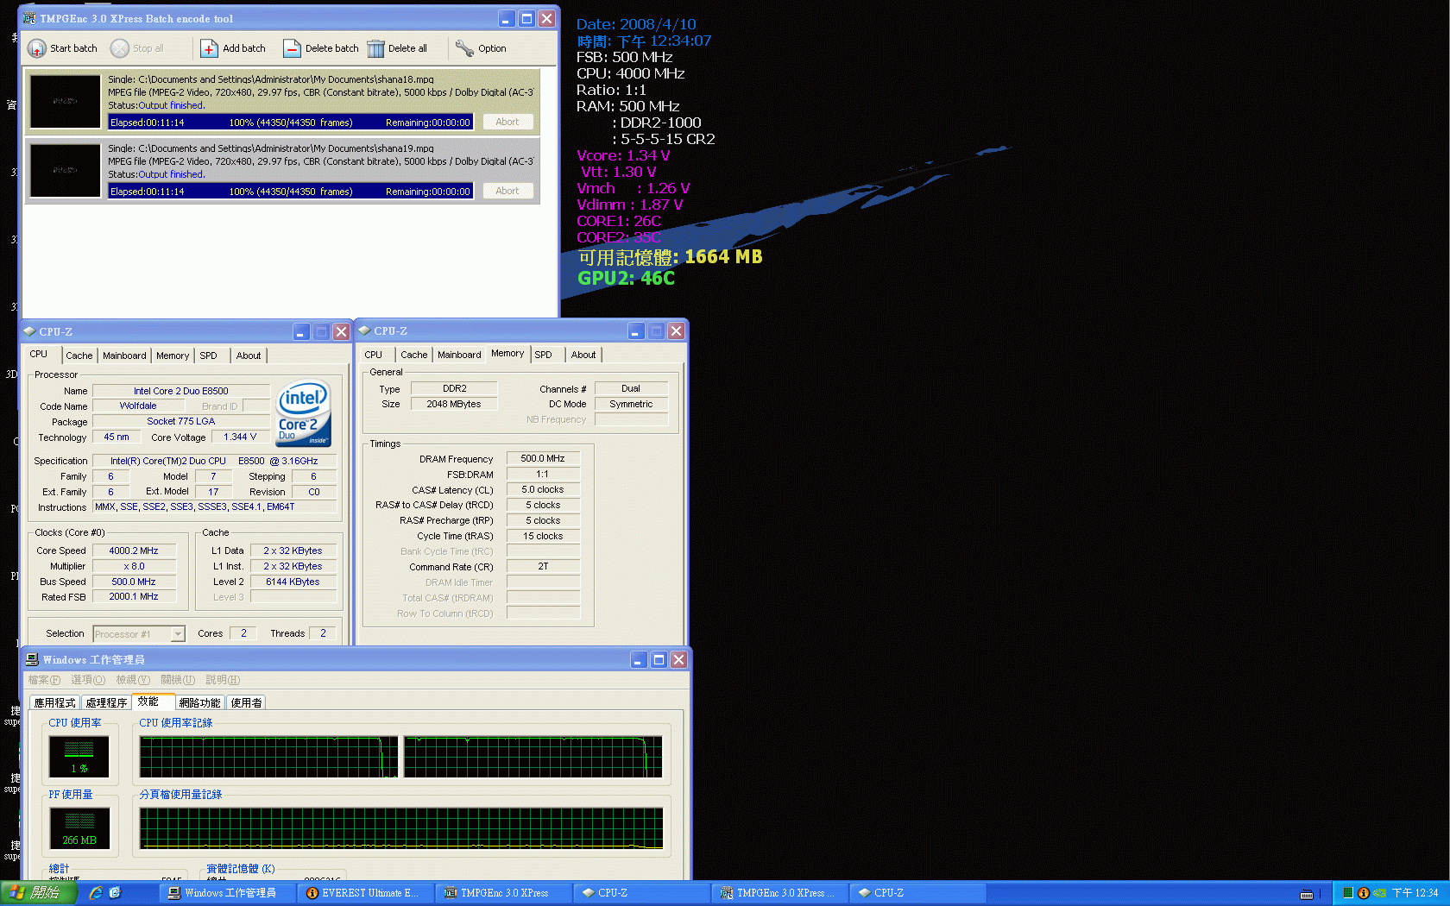Open SPD tab in left CPU-Z window

(x=209, y=355)
